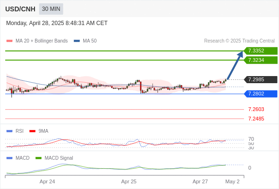
Task: Click the red 9MA legend marker
Action: point(32,131)
